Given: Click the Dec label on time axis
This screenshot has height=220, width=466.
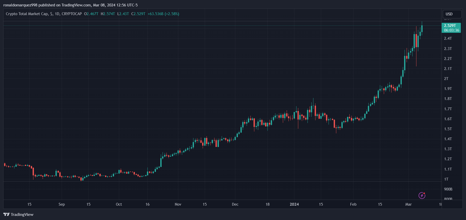Looking at the screenshot, I should tap(235, 204).
